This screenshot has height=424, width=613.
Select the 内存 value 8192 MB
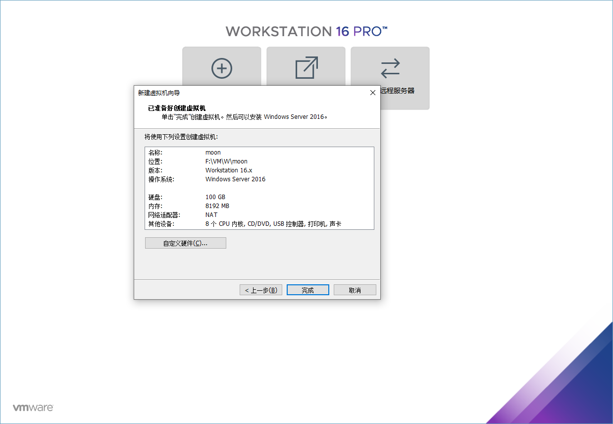[217, 206]
